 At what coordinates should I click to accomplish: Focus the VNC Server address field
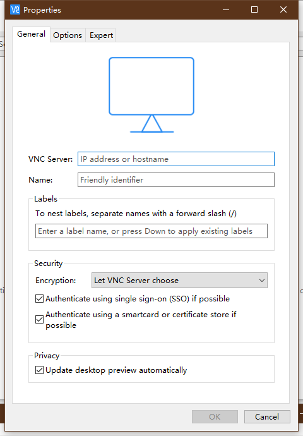point(176,159)
